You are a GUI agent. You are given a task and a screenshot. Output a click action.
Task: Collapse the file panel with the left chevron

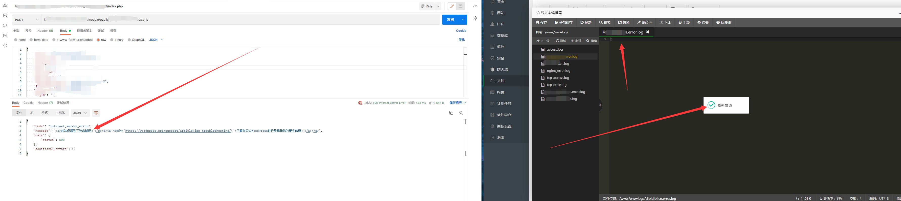[600, 105]
